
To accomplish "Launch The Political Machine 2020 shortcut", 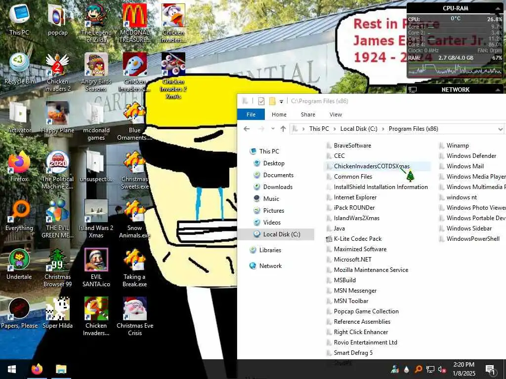I will click(57, 170).
